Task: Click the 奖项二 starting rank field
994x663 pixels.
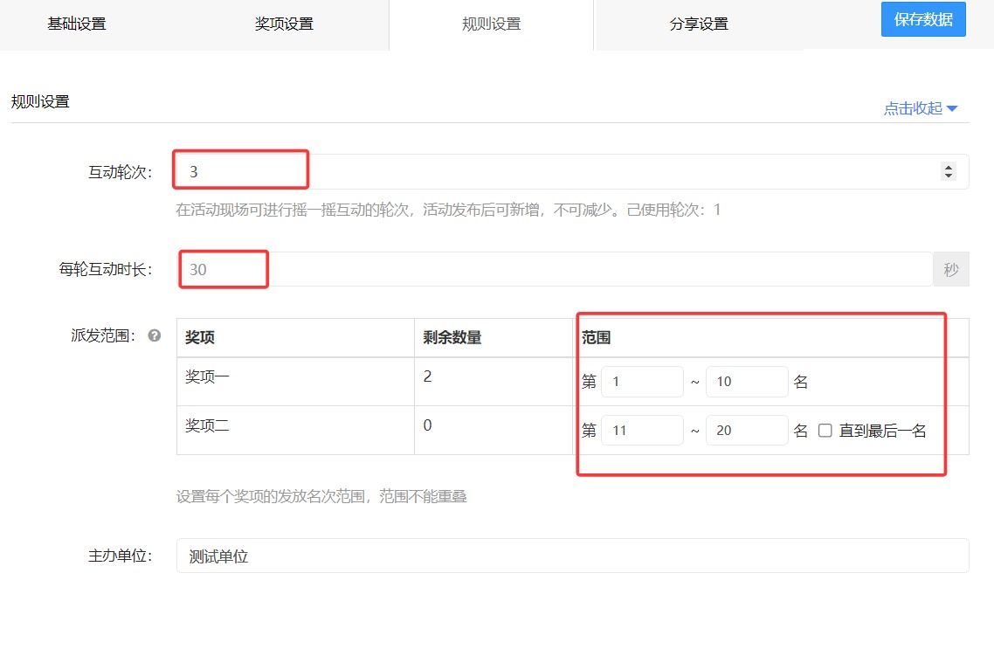Action: pos(642,430)
